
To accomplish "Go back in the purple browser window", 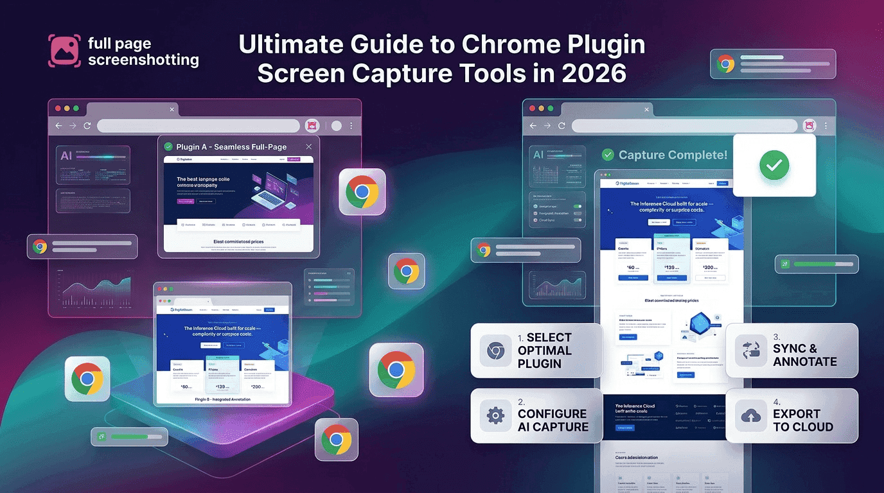I will (59, 126).
